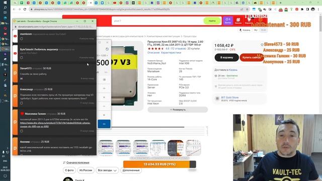The width and height of the screenshot is (322, 181).
Task: Click the calculator multiply key
Action: click(x=104, y=97)
